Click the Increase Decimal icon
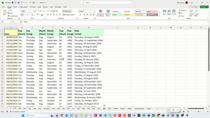 click(91, 14)
